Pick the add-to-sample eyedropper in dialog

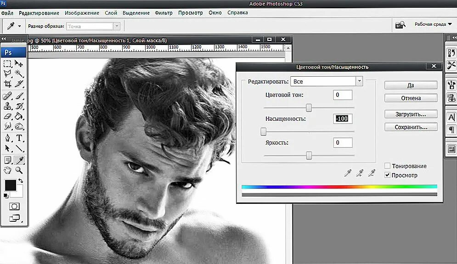click(x=360, y=173)
